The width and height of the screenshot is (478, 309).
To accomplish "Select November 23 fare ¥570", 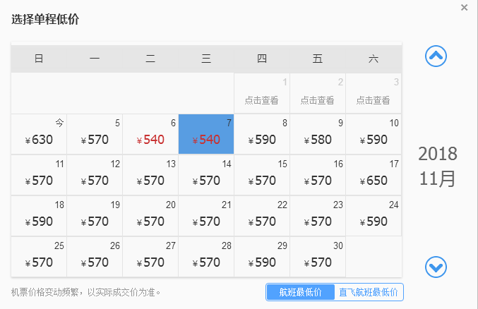I will pos(317,216).
